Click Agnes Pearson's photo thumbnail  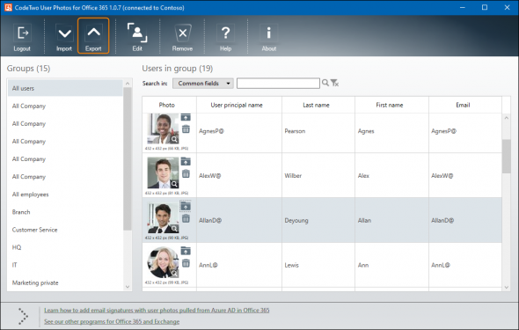[x=163, y=128]
